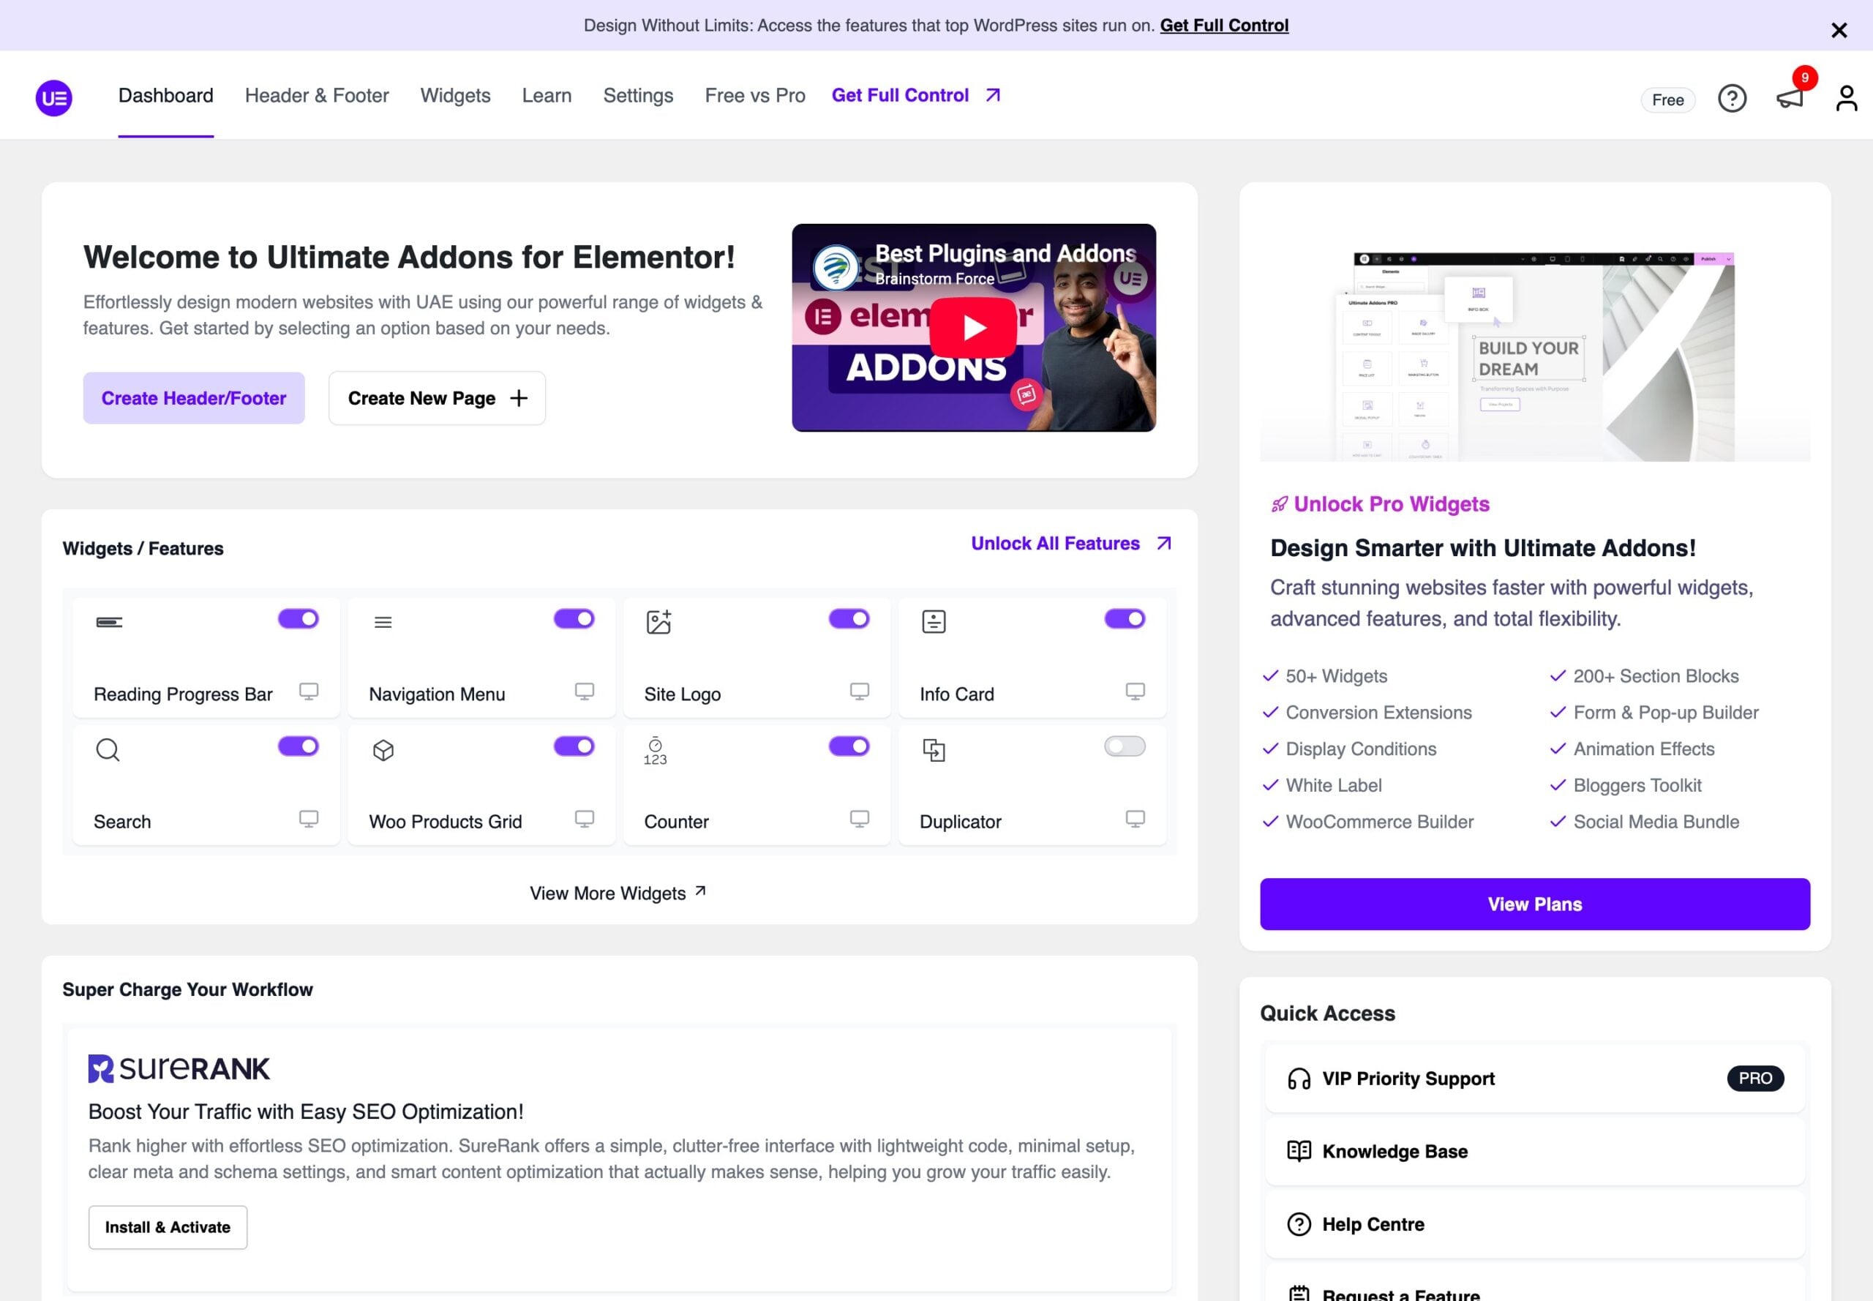Open the megaphone notifications icon
The image size is (1873, 1301).
click(1790, 99)
